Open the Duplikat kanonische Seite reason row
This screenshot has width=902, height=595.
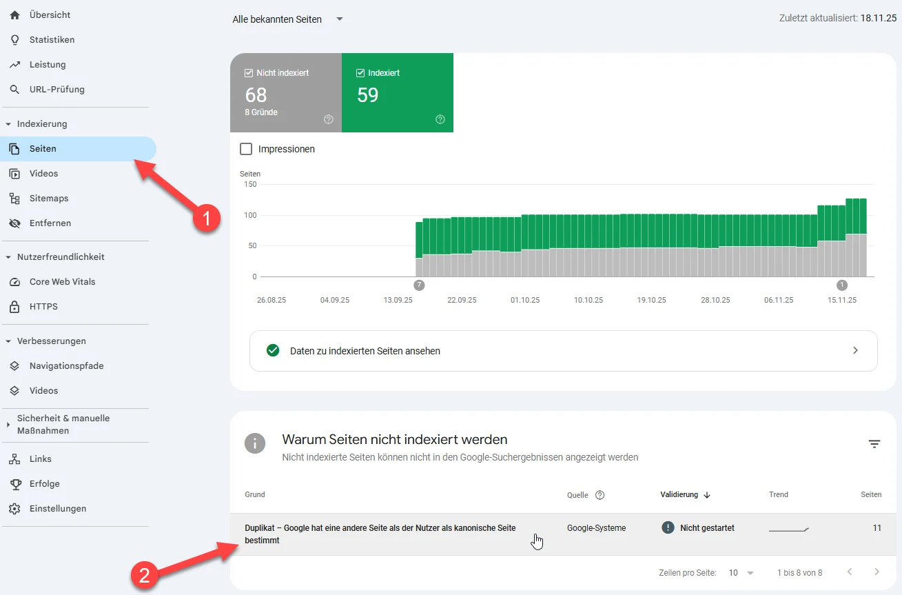click(380, 534)
